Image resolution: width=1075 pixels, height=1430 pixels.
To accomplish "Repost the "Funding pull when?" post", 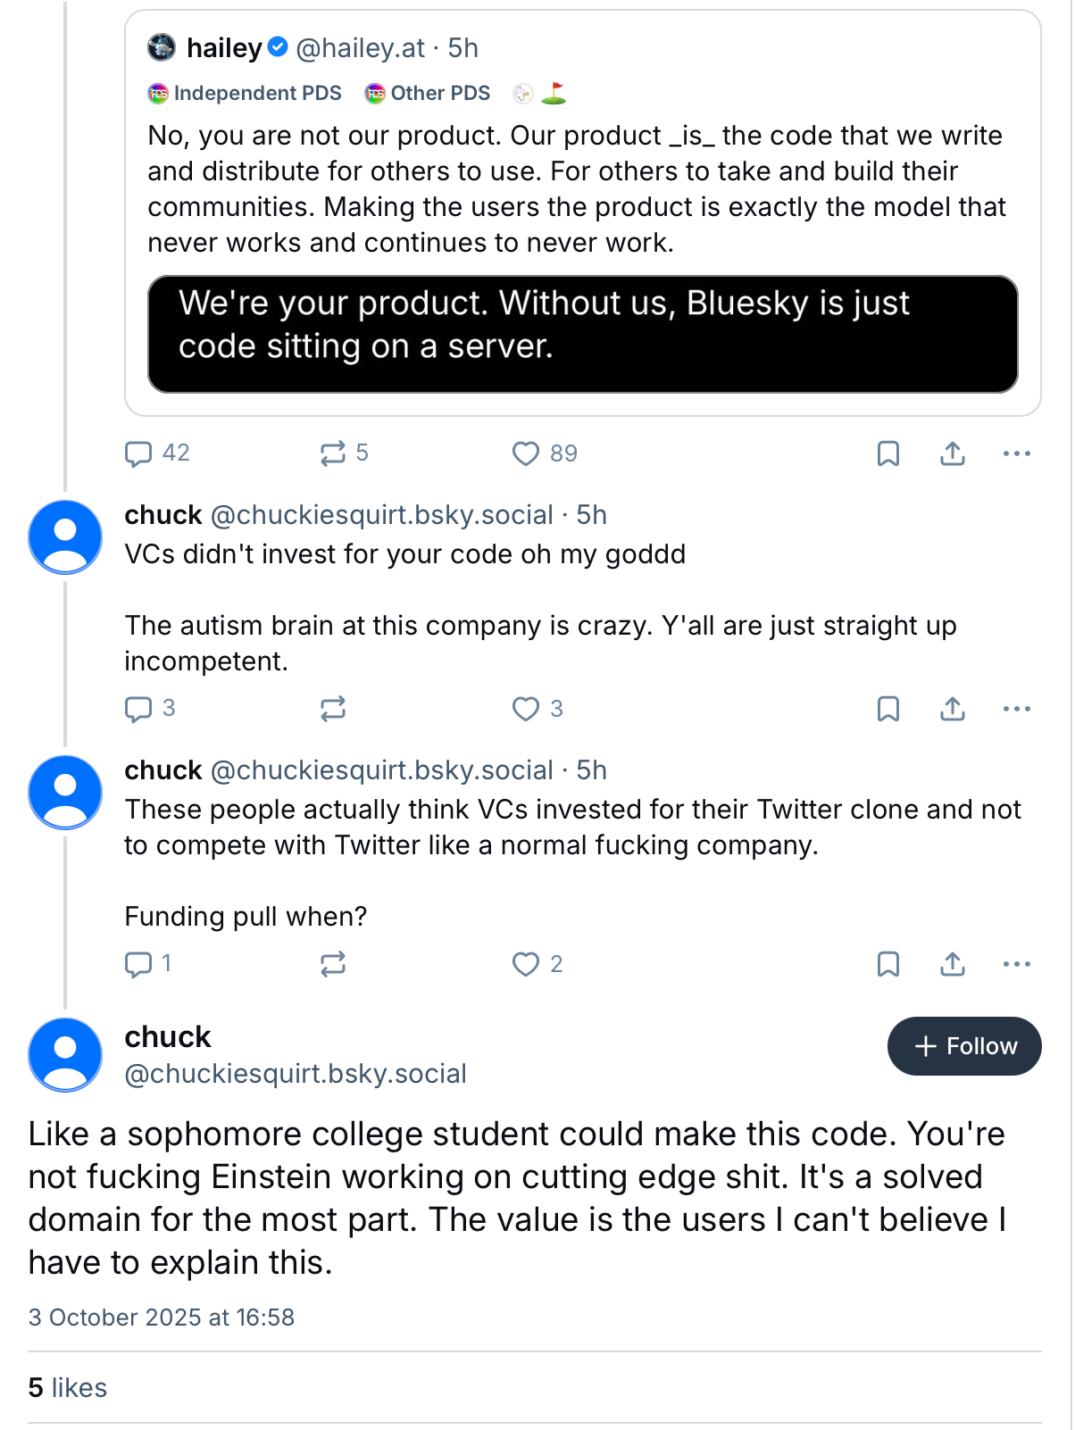I will coord(333,964).
